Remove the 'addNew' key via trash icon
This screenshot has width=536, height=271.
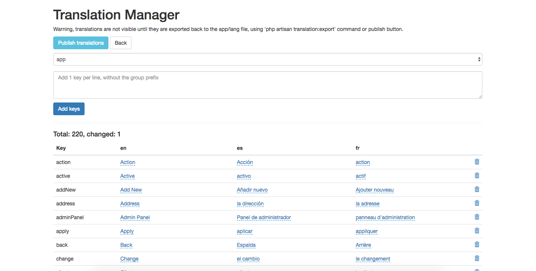477,189
